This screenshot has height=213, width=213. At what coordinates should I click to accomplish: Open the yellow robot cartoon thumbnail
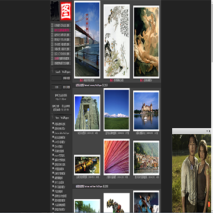(x=117, y=203)
